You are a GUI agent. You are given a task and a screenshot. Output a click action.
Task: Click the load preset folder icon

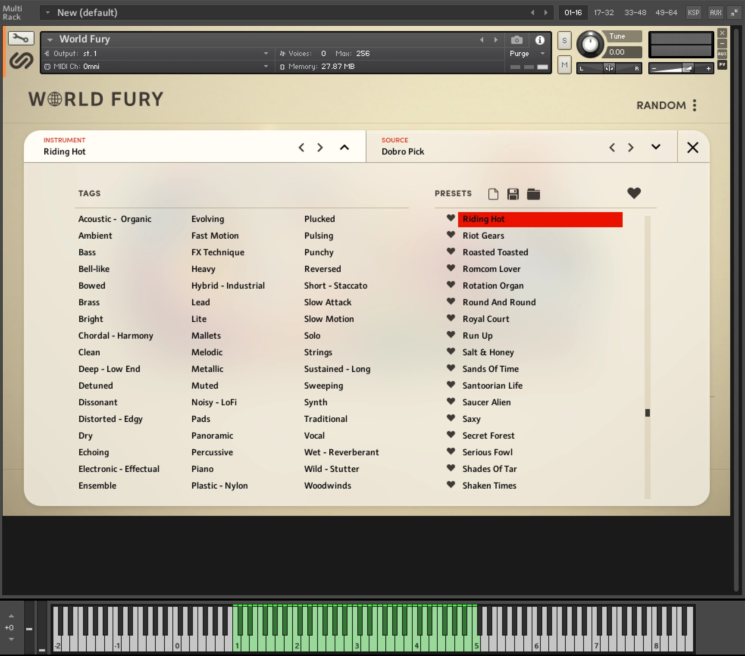pos(534,193)
